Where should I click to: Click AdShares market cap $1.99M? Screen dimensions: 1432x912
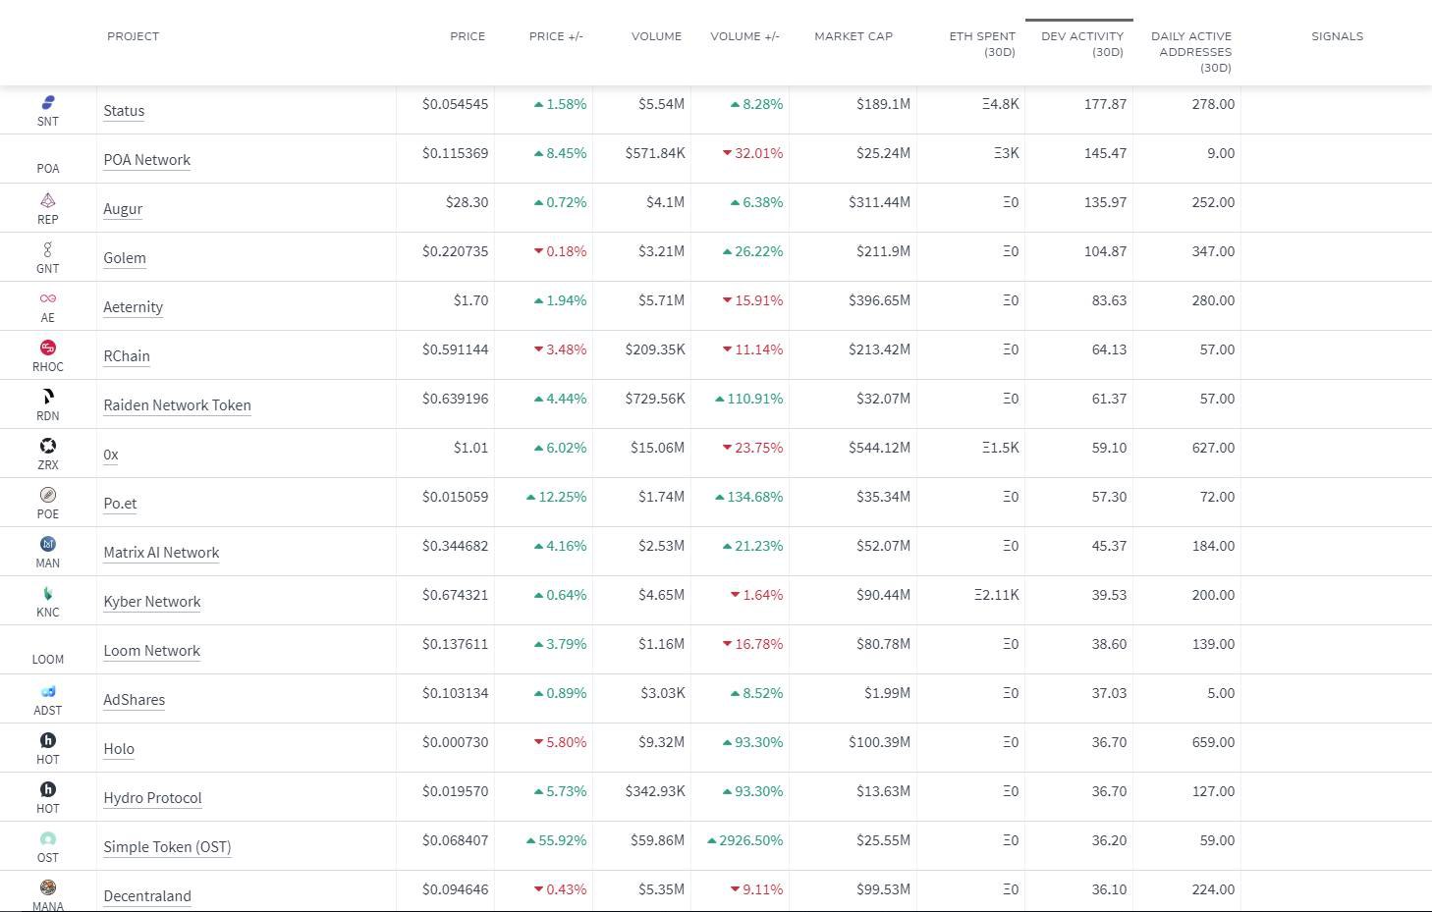pos(887,693)
